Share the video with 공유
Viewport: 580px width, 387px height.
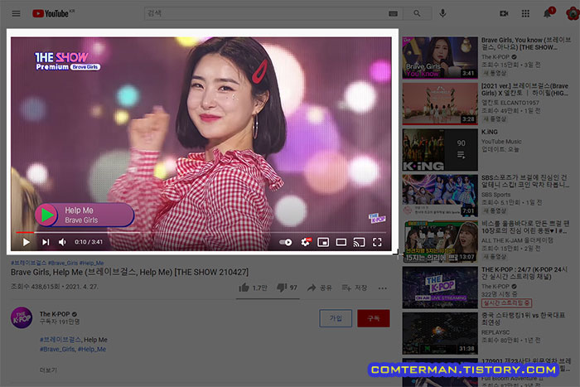click(320, 288)
